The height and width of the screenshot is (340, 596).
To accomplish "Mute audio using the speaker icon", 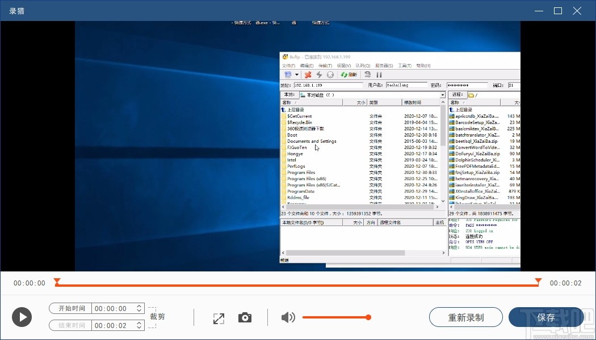I will tap(288, 317).
